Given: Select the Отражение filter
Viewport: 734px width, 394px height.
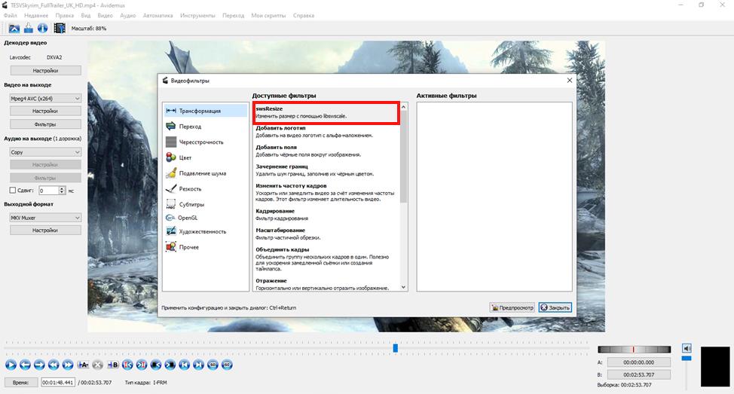Looking at the screenshot, I should [x=326, y=284].
